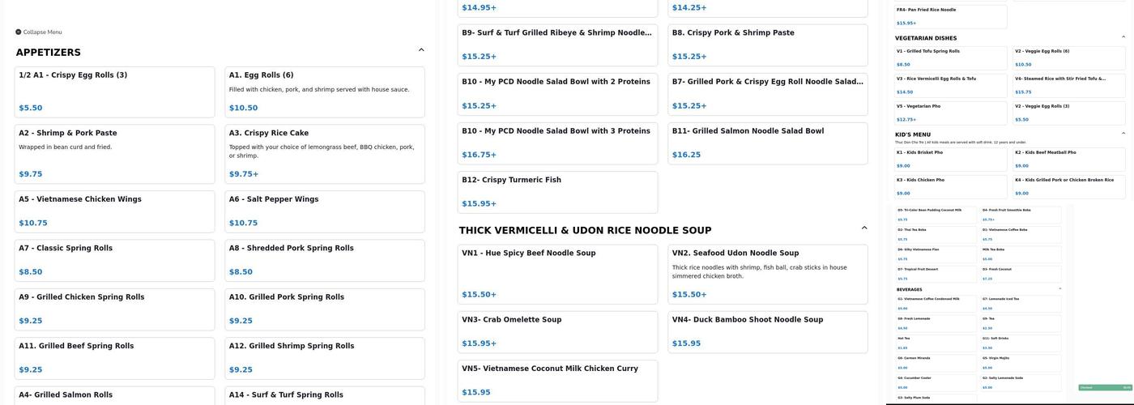The width and height of the screenshot is (1134, 405).
Task: Pick A11. Grilled Beef Spring Rolls
Action: (x=115, y=358)
